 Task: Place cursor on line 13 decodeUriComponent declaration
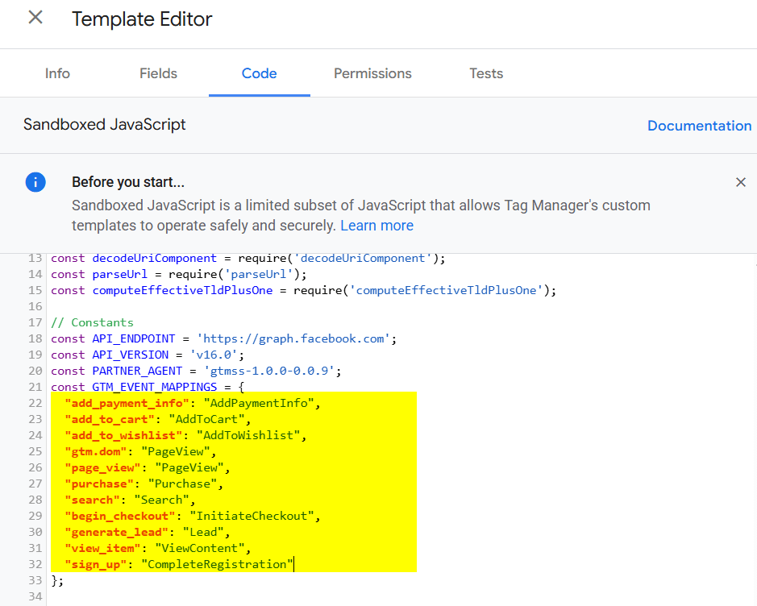coord(247,258)
